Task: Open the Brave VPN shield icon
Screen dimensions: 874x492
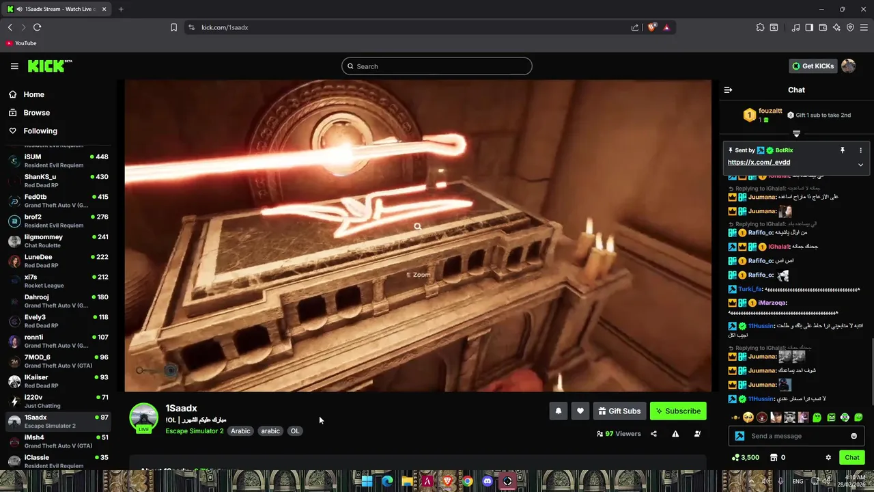Action: tap(850, 27)
